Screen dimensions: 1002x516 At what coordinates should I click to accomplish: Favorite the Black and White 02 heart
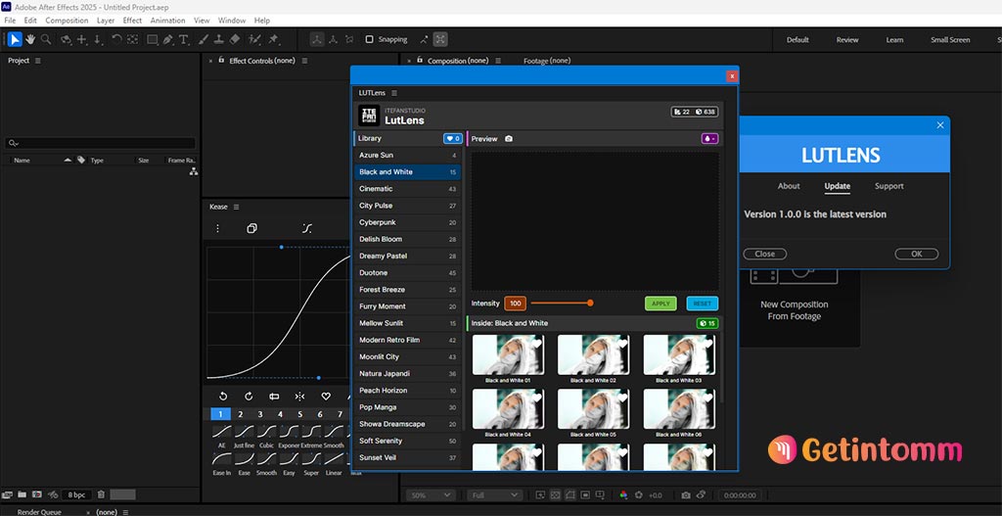point(621,344)
